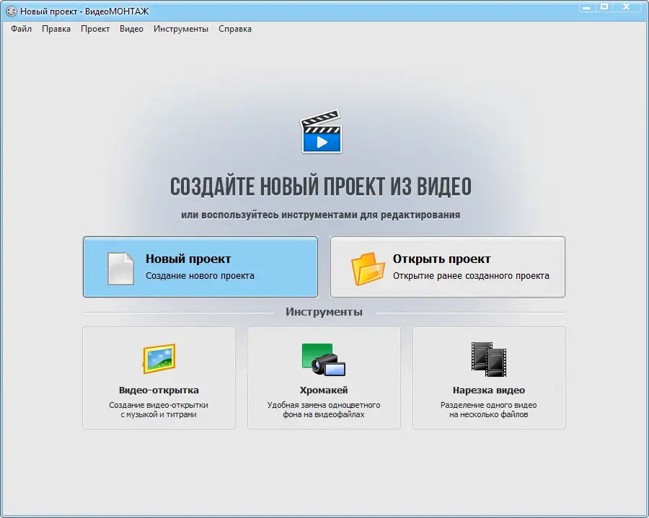Start a new project with Новый проект

[200, 267]
